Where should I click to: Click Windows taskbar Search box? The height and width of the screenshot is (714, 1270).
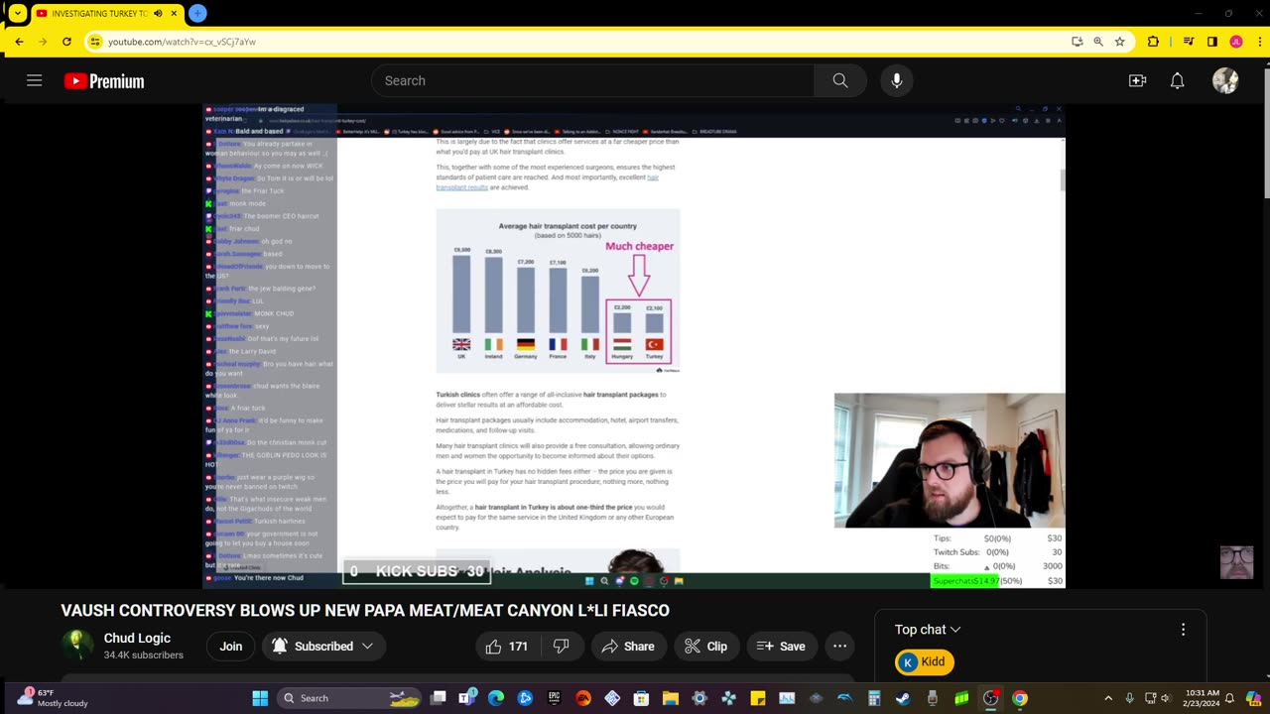[x=348, y=698]
